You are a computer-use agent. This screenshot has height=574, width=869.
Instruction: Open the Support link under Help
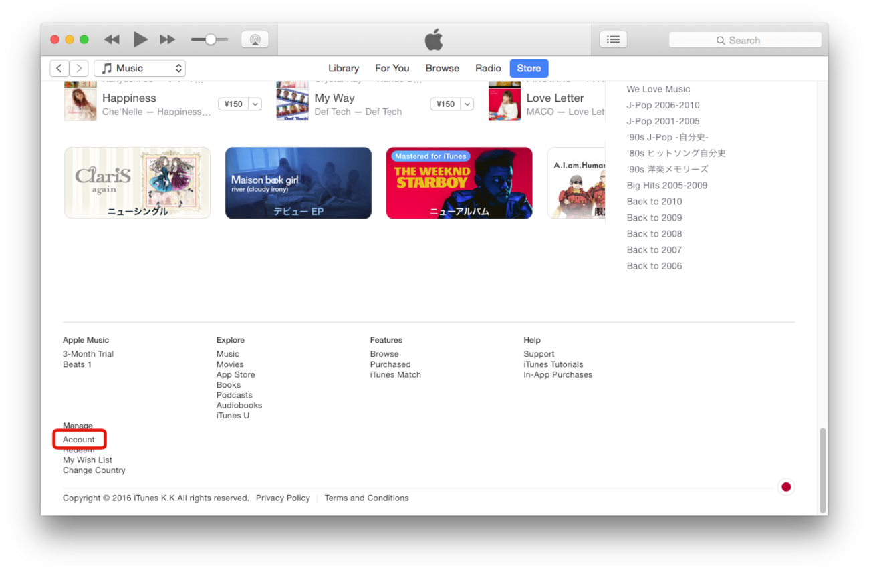click(x=539, y=354)
